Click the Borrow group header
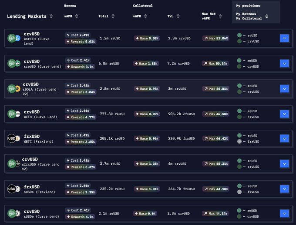Image resolution: width=296 pixels, height=225 pixels. tap(70, 6)
